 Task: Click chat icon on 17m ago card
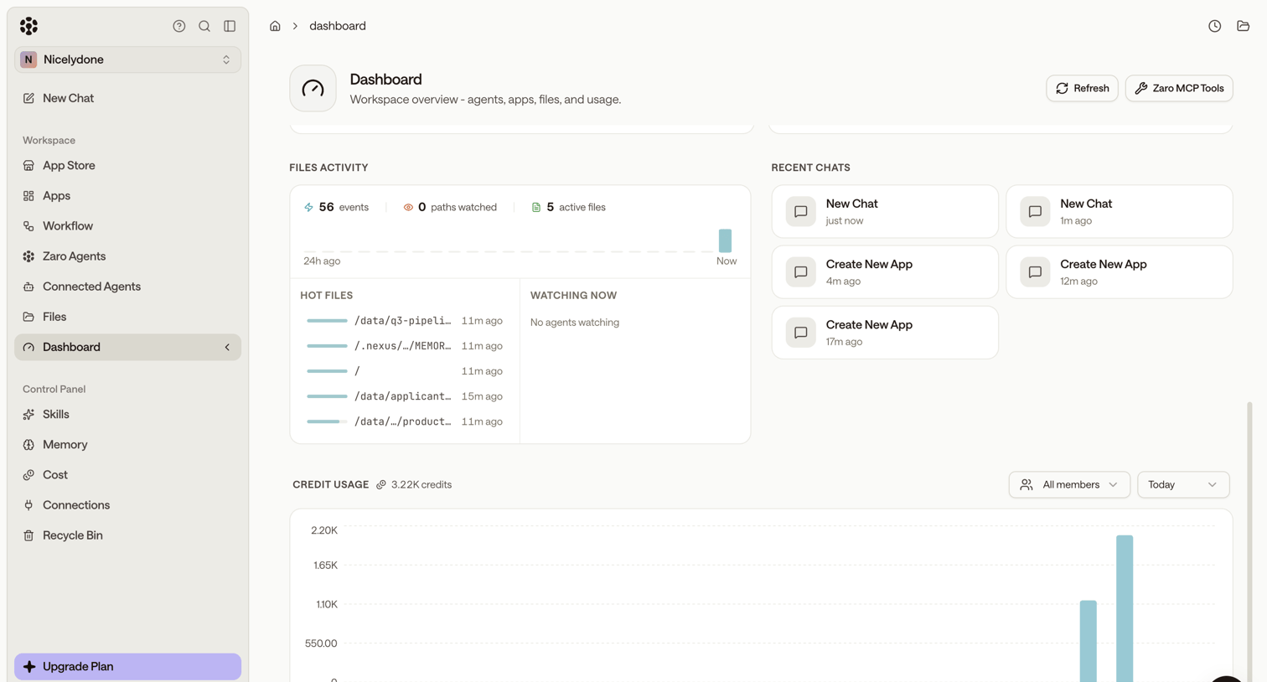[x=800, y=333]
